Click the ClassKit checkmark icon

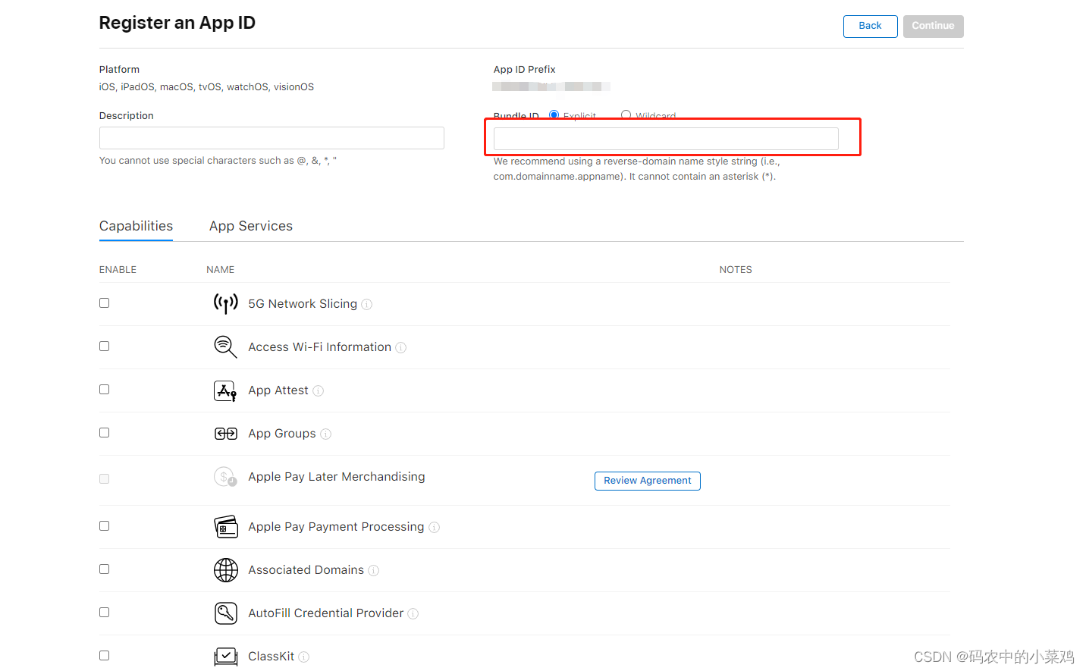click(x=225, y=656)
